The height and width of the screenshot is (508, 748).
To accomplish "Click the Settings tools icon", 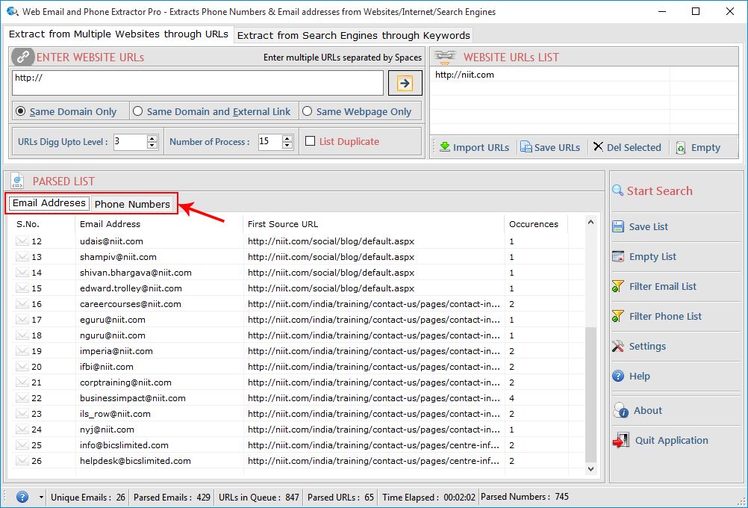I will 618,346.
